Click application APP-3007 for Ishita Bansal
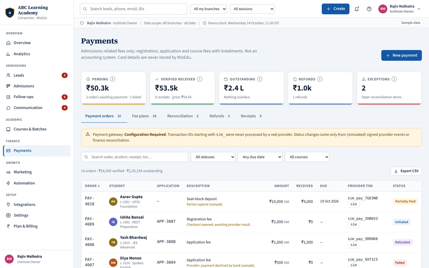The image size is (429, 268). (166, 222)
